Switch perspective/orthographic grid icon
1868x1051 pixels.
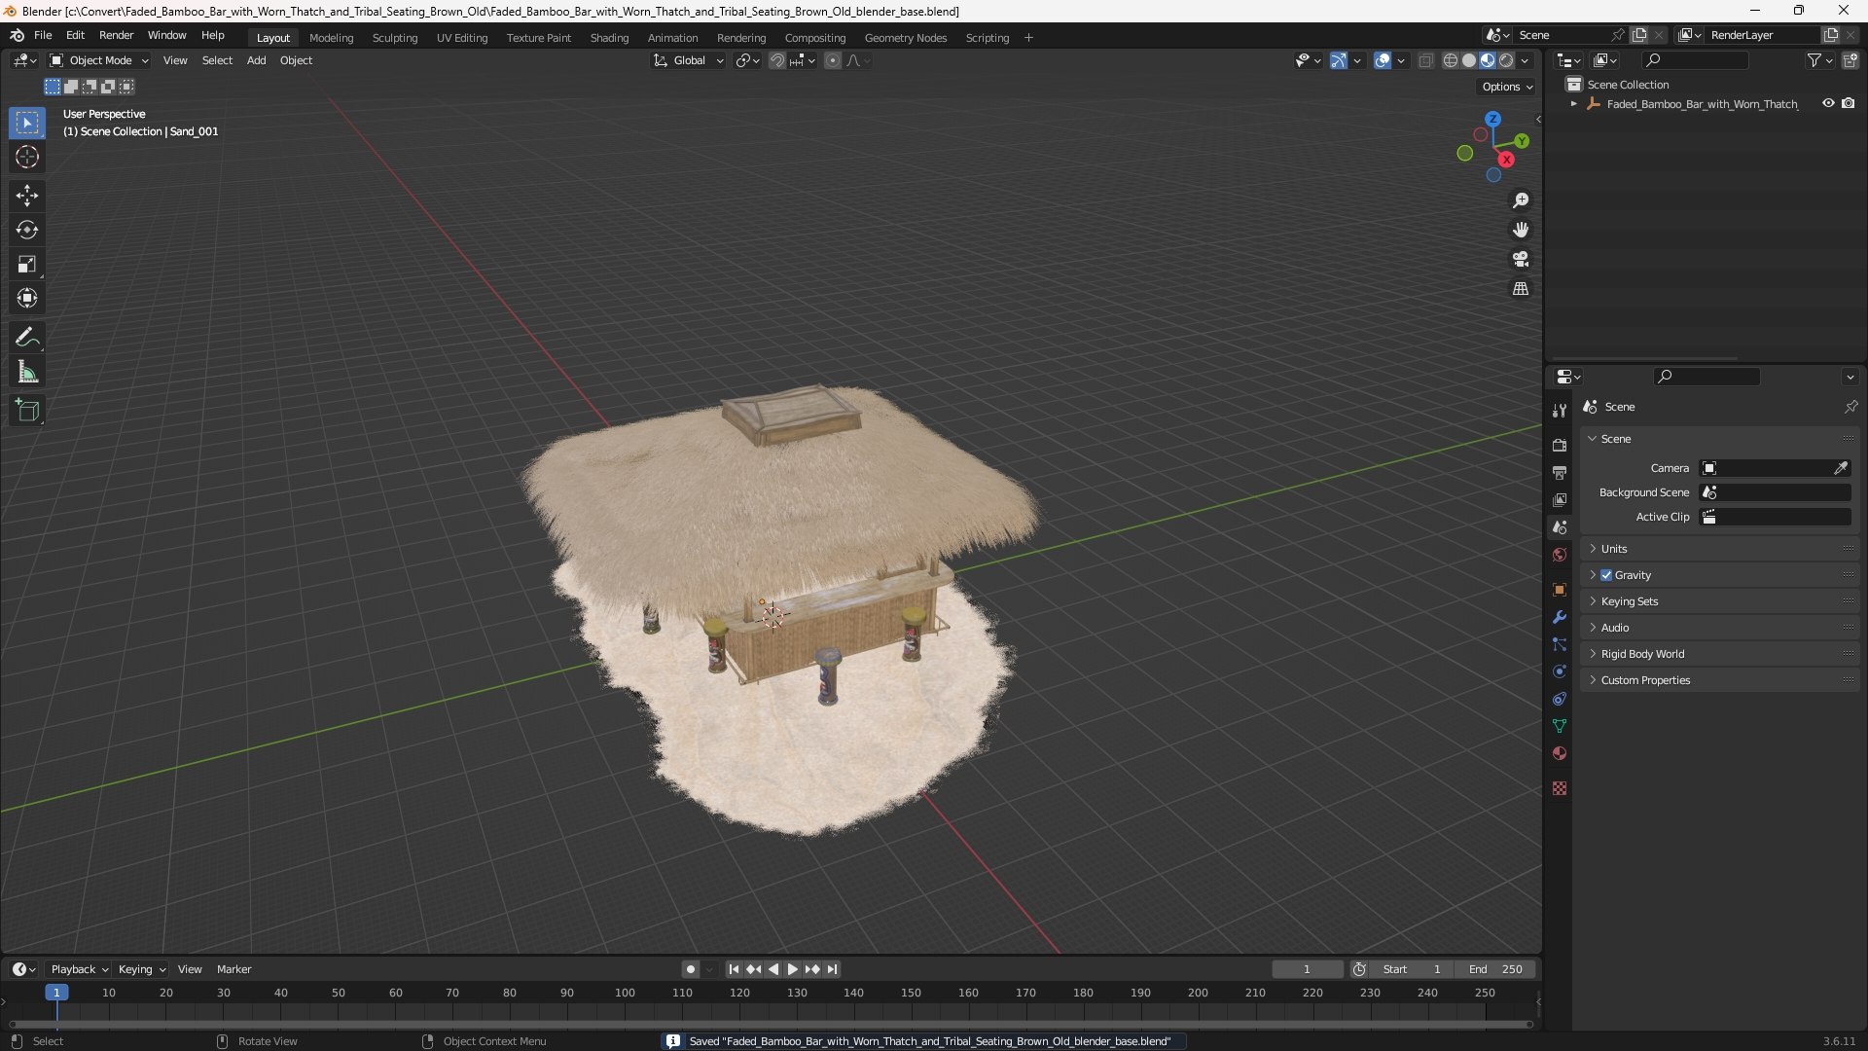pyautogui.click(x=1521, y=289)
